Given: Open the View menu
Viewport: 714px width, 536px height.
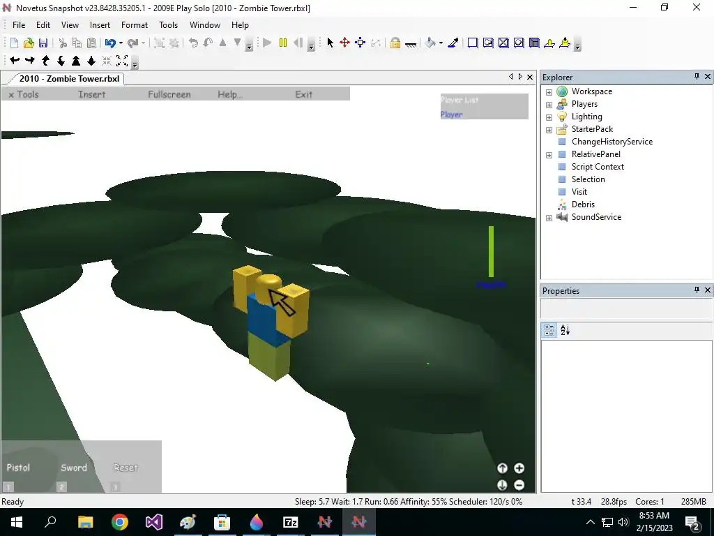Looking at the screenshot, I should point(70,25).
